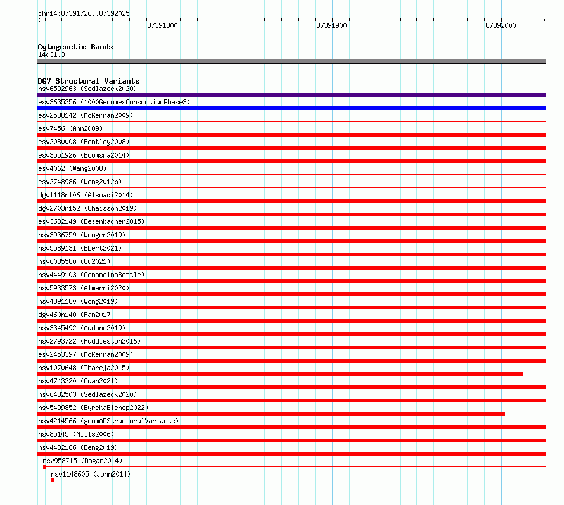Click esv2080008 (Bentley2008) label

tap(84, 142)
